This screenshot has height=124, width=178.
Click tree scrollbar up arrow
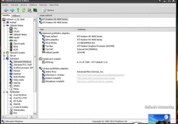[35, 19]
